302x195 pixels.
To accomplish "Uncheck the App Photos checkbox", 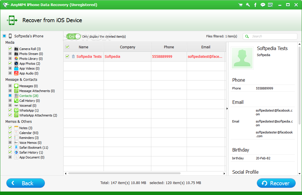I will [x=10, y=63].
